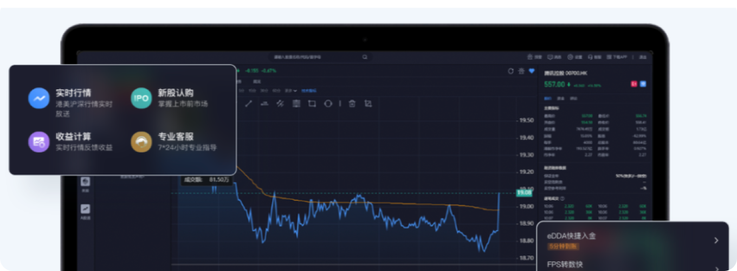Viewport: 737px width, 271px height.
Task: Click the 7*24小时专业指导 text
Action: (188, 147)
